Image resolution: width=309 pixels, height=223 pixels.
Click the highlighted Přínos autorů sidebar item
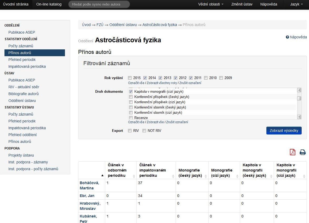[35, 53]
